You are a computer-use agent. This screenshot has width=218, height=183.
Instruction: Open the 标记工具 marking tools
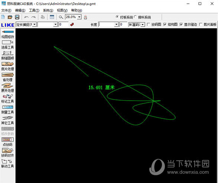tap(8, 99)
